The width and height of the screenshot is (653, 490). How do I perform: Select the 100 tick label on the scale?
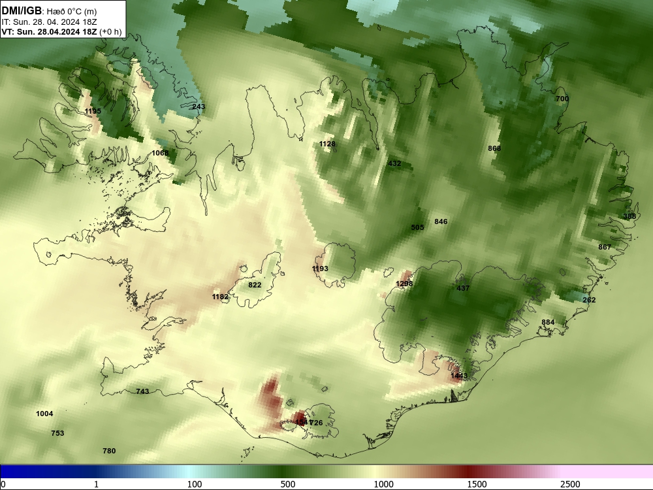pyautogui.click(x=195, y=484)
